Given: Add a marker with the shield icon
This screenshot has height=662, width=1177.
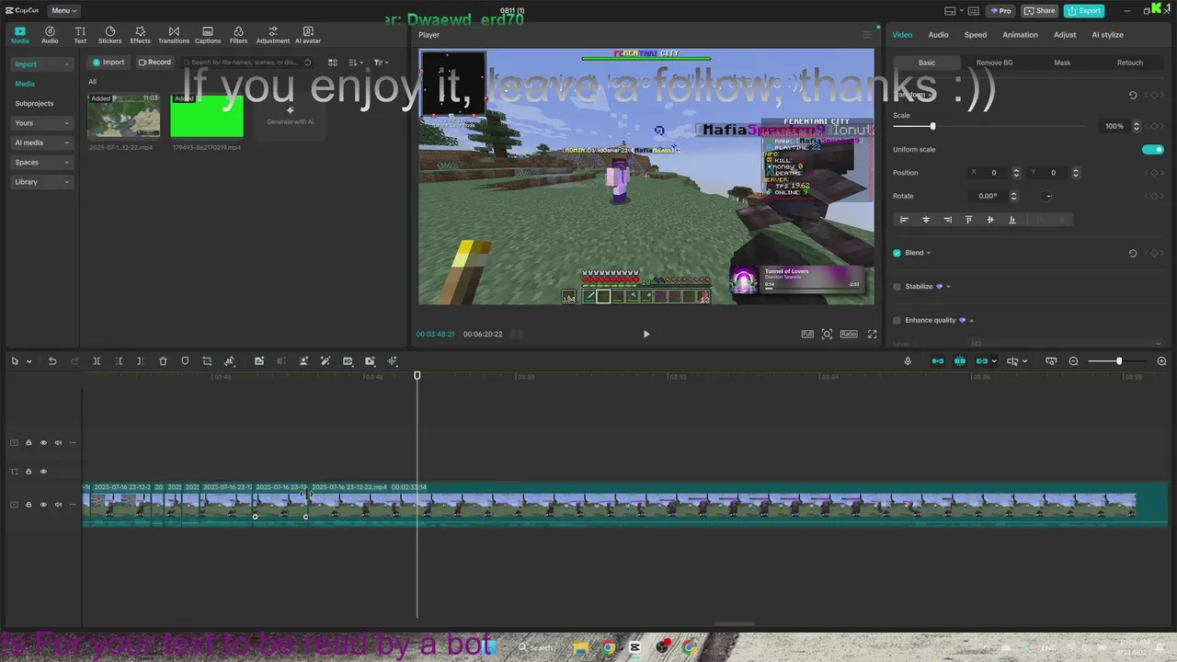Looking at the screenshot, I should click(185, 361).
